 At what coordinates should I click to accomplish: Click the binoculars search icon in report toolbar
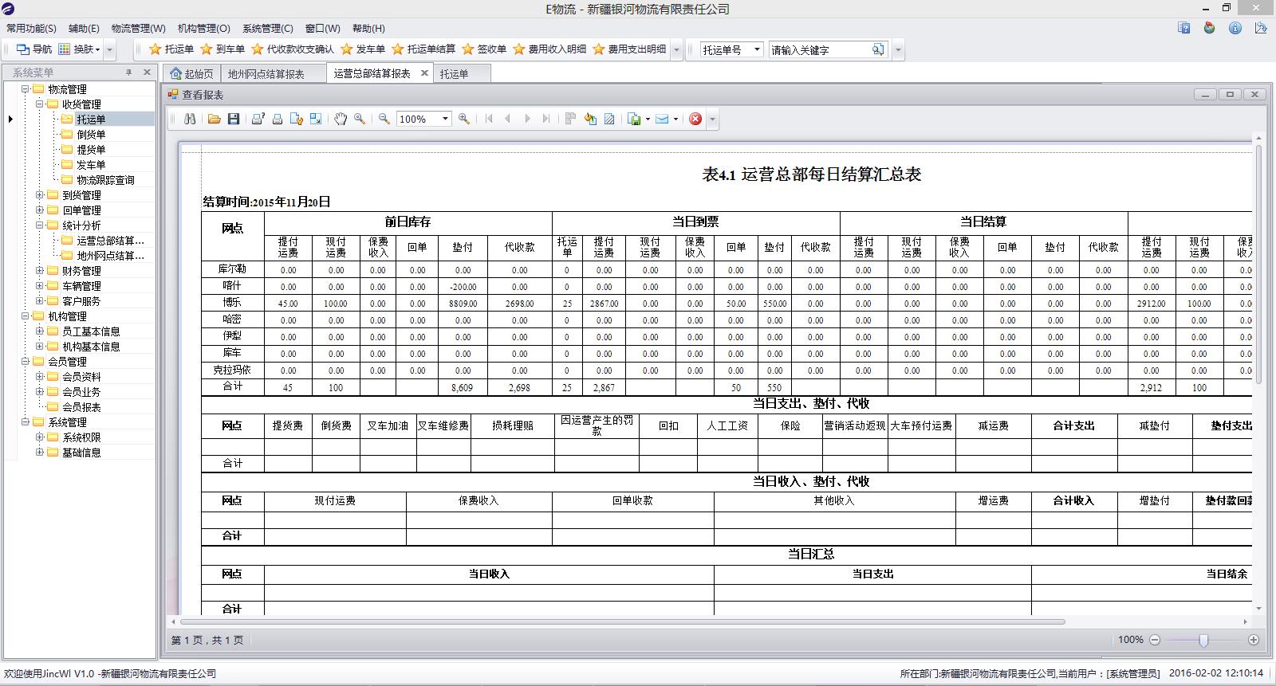190,119
